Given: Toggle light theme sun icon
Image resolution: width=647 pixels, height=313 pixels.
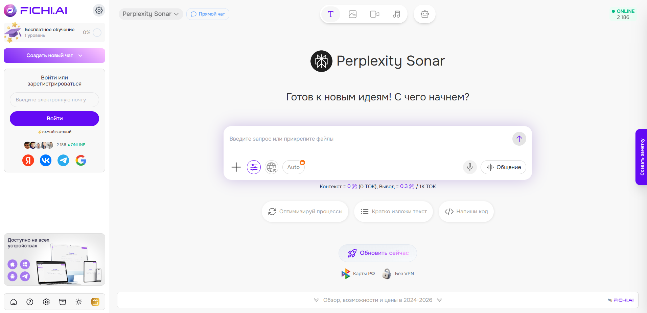Looking at the screenshot, I should click(79, 302).
